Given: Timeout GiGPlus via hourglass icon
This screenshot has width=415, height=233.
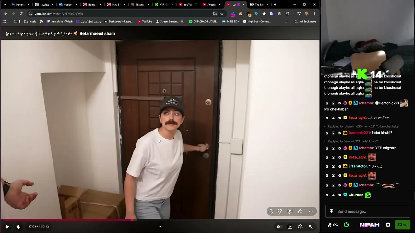Looking at the screenshot, I should tap(333, 195).
